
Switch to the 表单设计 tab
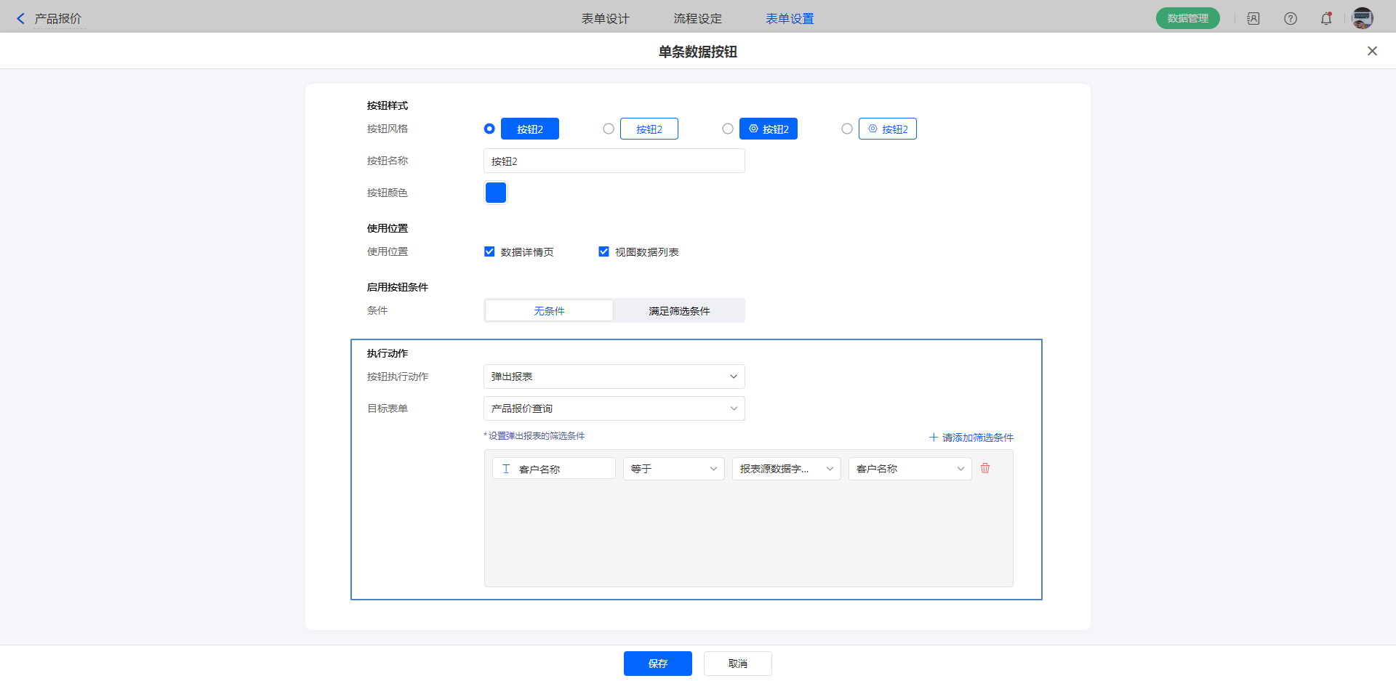point(605,19)
